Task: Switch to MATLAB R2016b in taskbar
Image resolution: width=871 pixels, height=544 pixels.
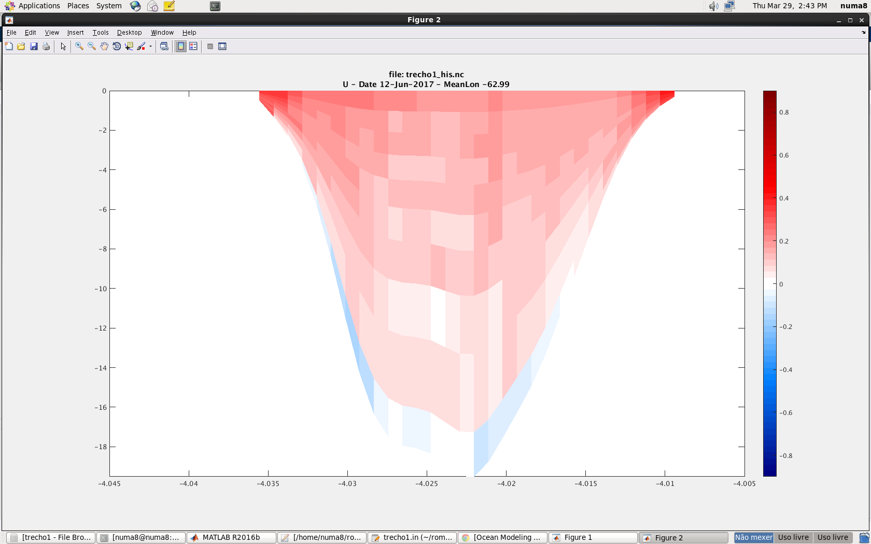Action: coord(231,538)
